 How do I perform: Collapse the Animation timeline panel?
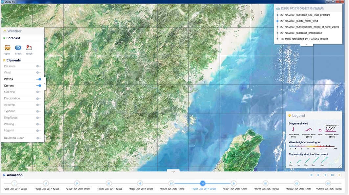point(173,171)
